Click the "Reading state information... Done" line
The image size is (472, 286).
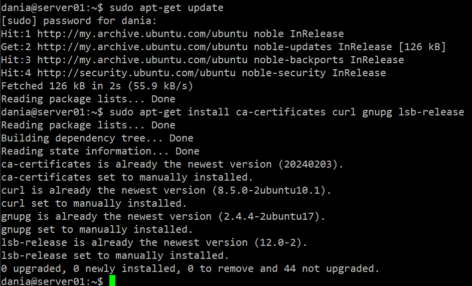[100, 151]
